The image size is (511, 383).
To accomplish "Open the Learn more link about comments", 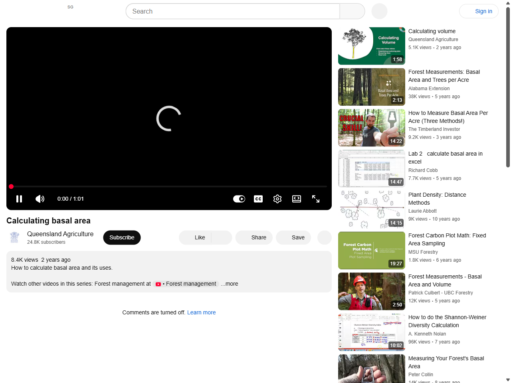I will [x=201, y=312].
